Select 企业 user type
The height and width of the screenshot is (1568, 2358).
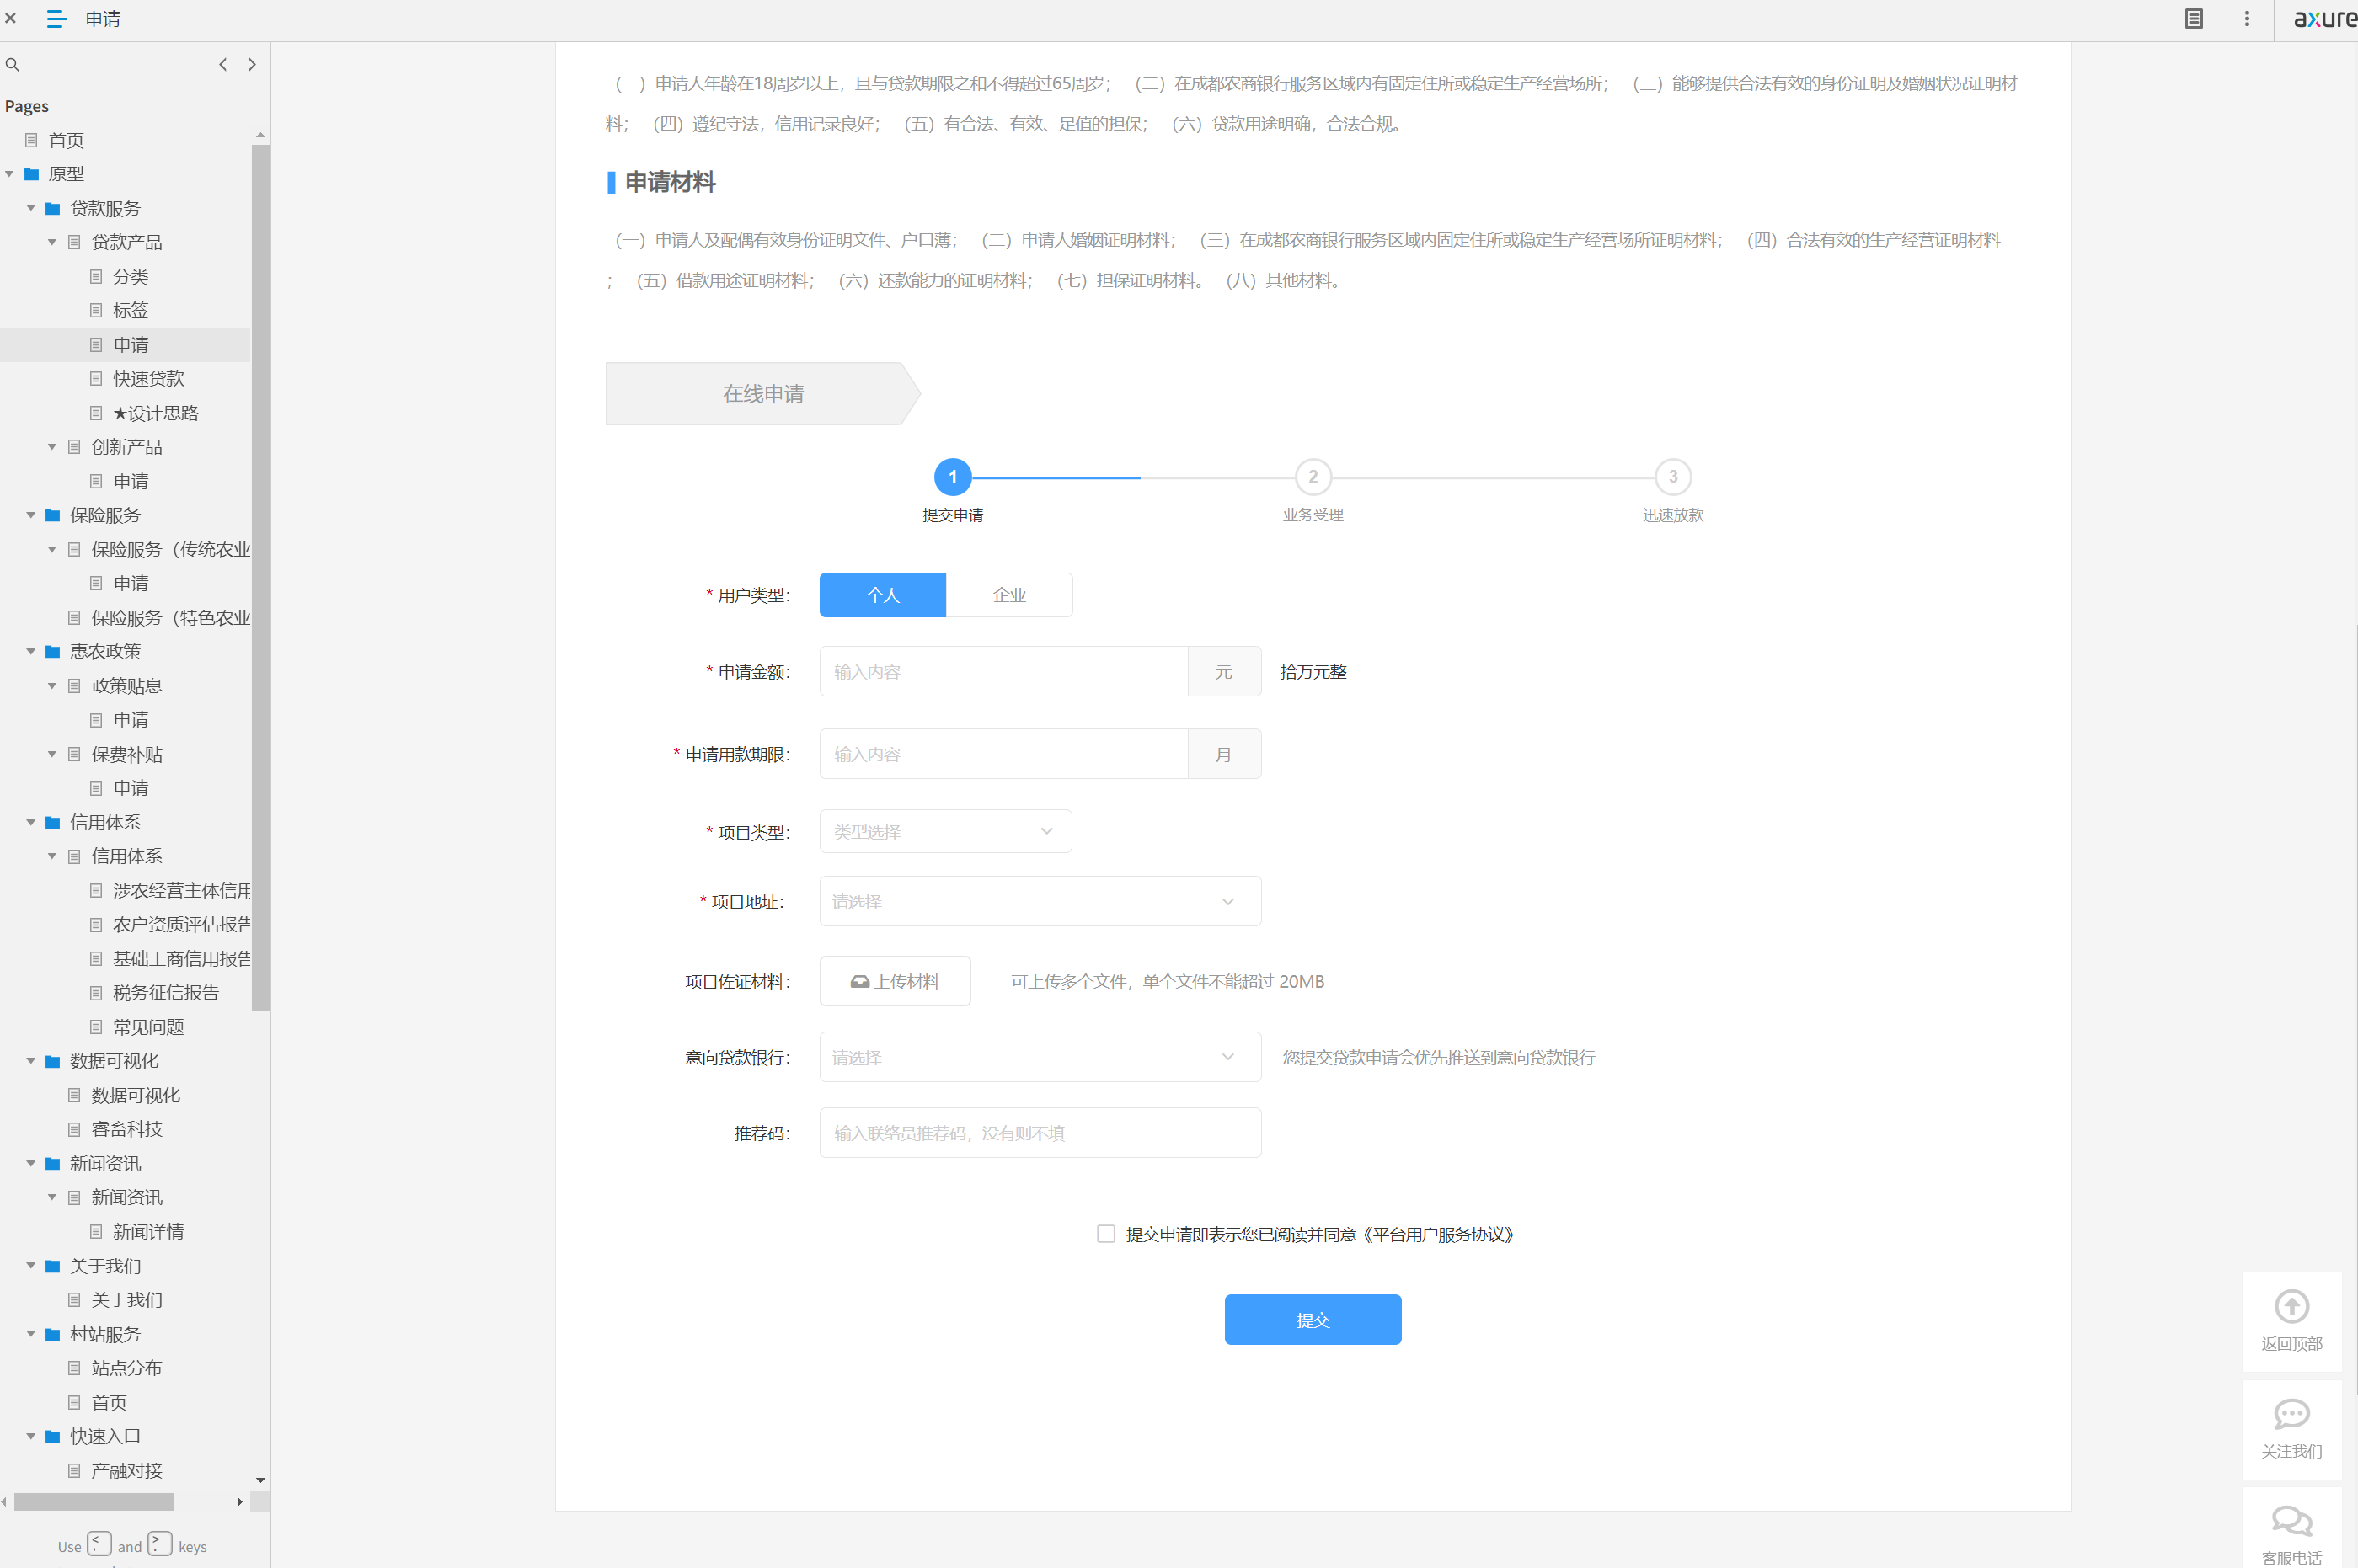[1008, 595]
